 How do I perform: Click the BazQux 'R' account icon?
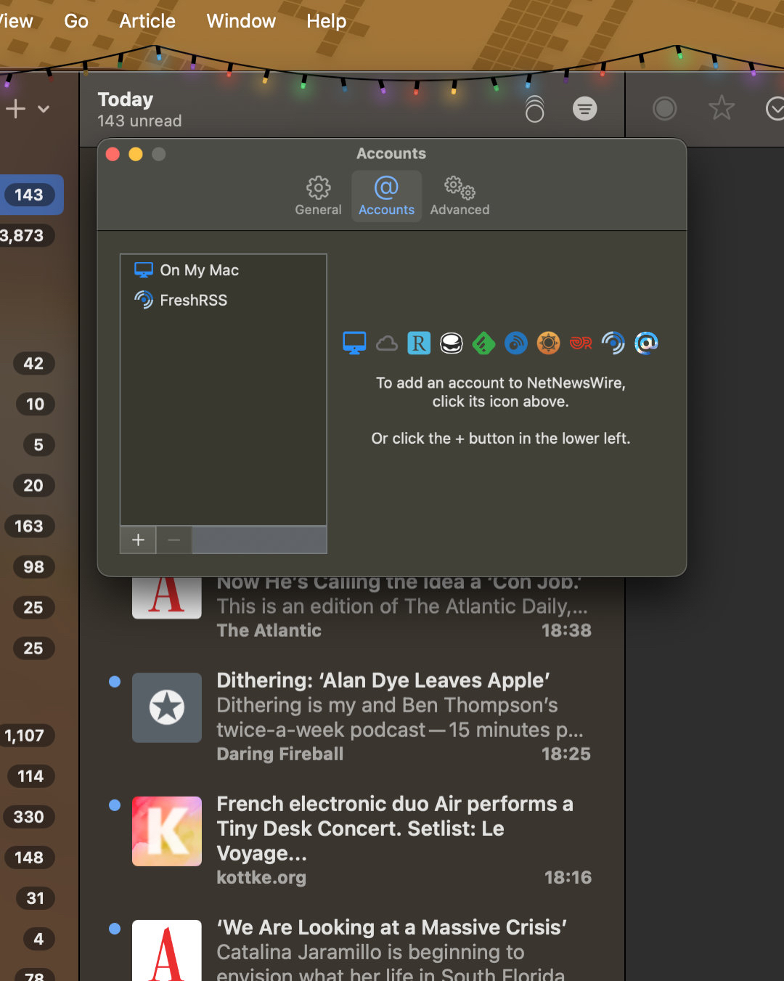point(419,343)
